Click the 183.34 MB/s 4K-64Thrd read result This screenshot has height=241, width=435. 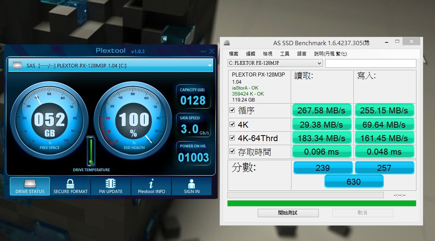tap(322, 138)
